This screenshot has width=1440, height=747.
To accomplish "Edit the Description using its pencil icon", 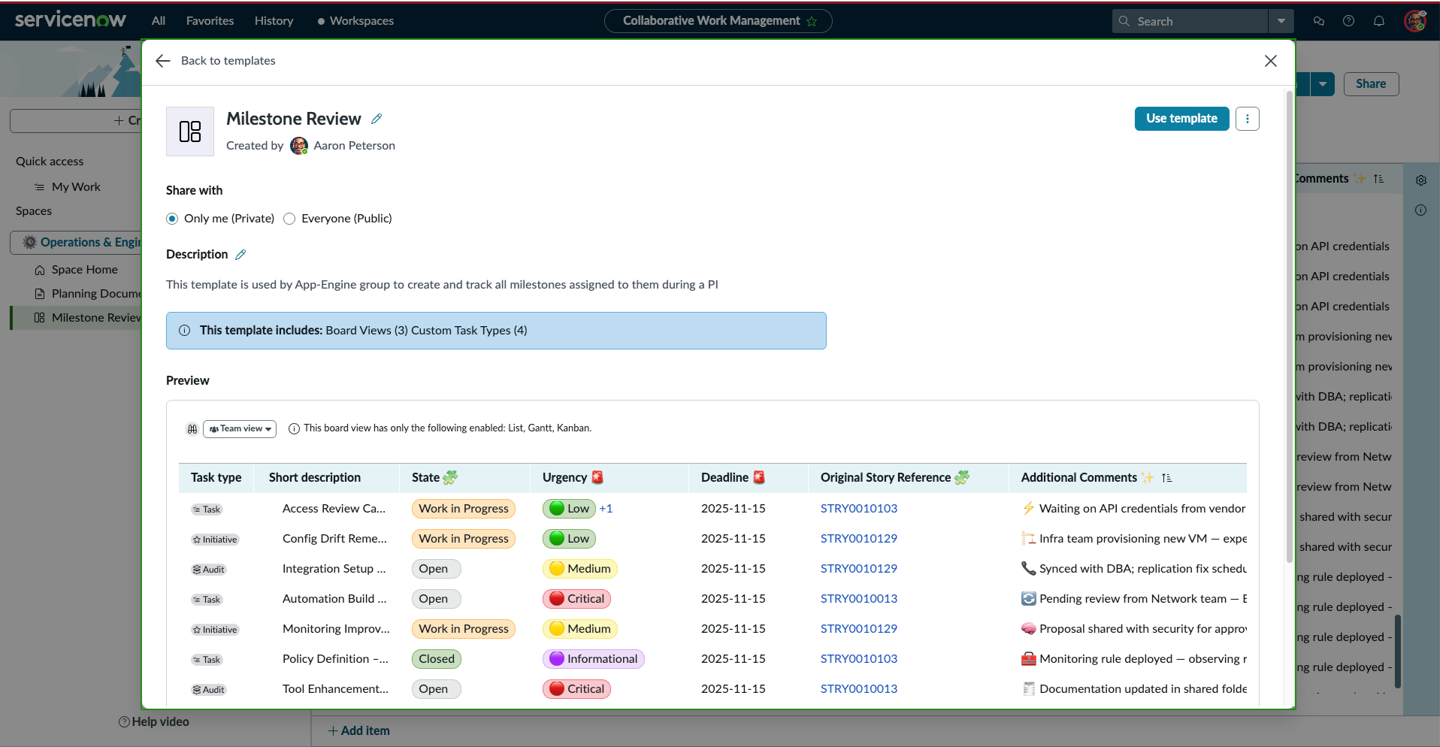I will (x=241, y=255).
